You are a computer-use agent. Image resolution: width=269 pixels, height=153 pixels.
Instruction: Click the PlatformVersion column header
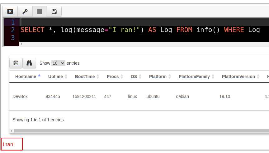(x=238, y=76)
